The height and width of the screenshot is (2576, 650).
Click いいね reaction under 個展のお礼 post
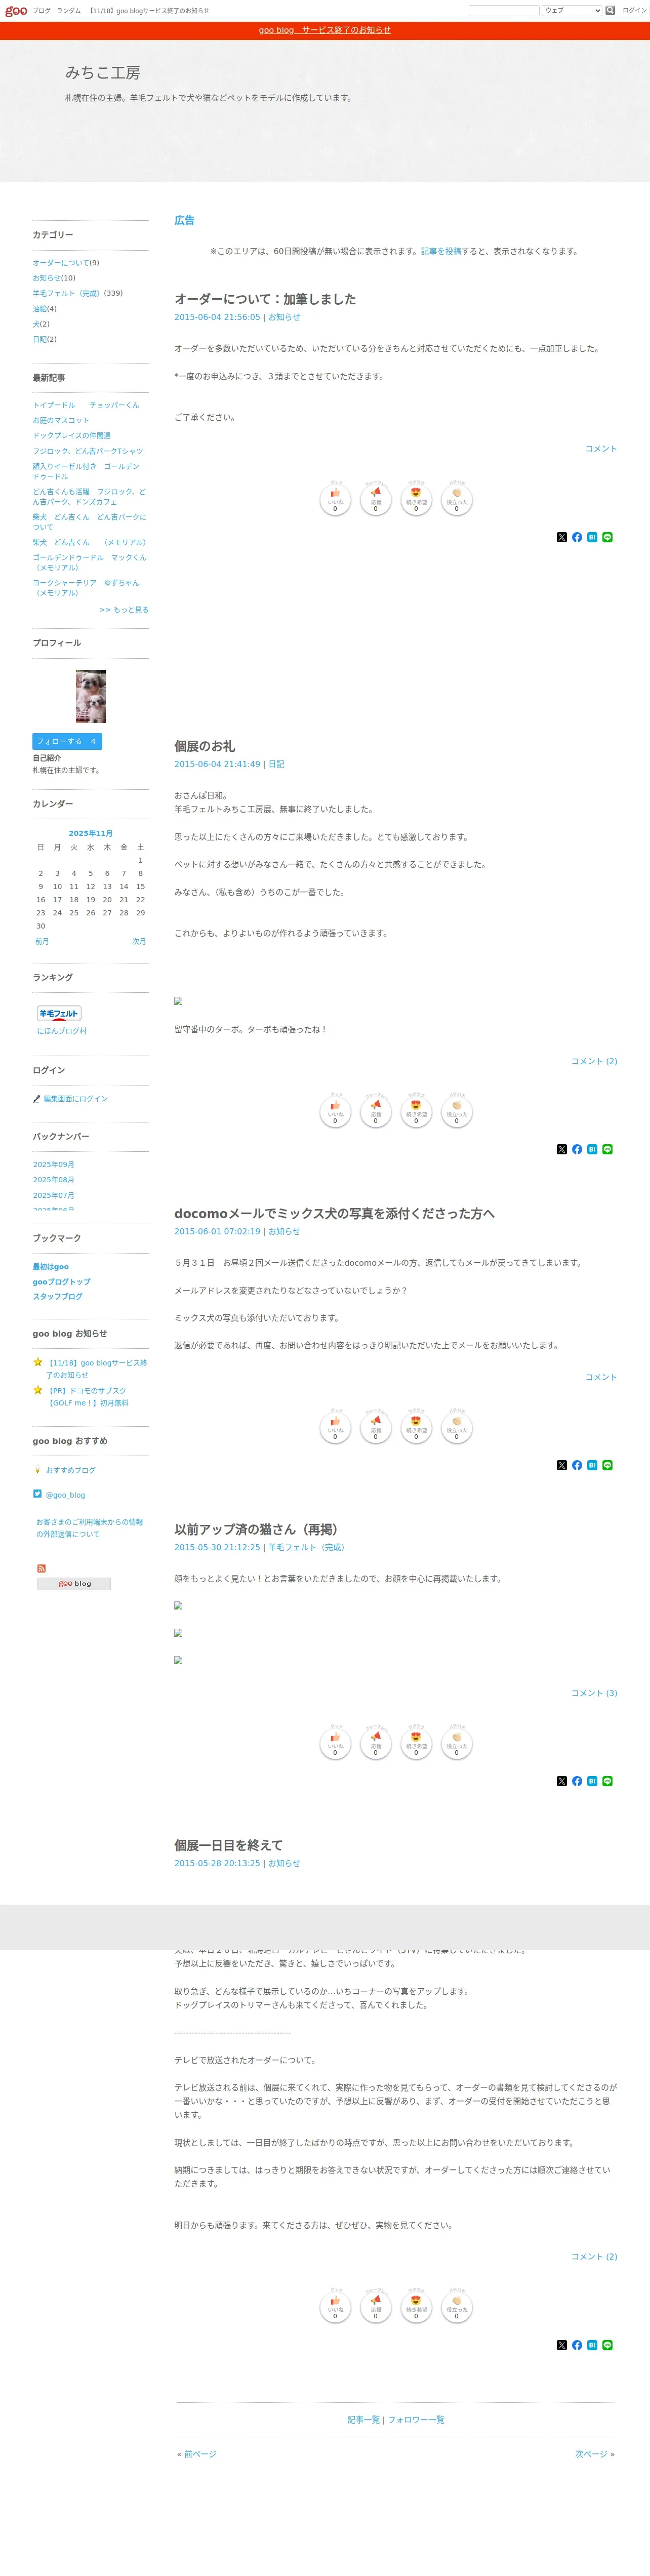coord(335,1110)
